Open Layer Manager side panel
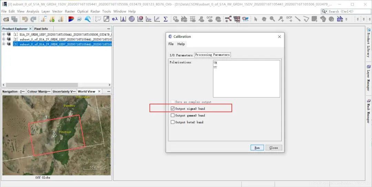The height and width of the screenshot is (187, 372). tap(369, 78)
